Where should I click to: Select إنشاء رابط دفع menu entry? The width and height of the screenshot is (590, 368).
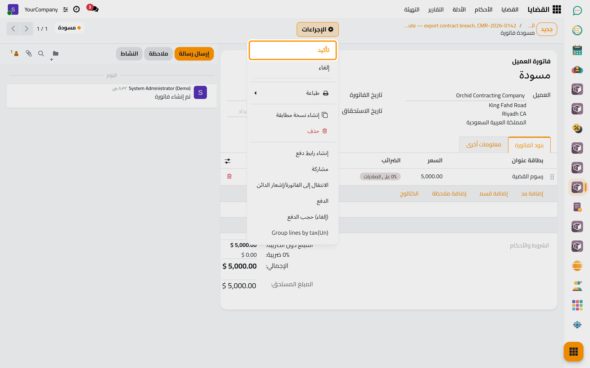293,153
